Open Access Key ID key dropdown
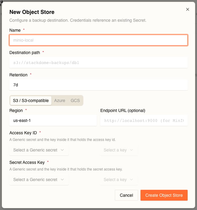 [x=118, y=150]
